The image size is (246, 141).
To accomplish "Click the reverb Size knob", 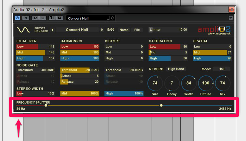I will tap(155, 83).
